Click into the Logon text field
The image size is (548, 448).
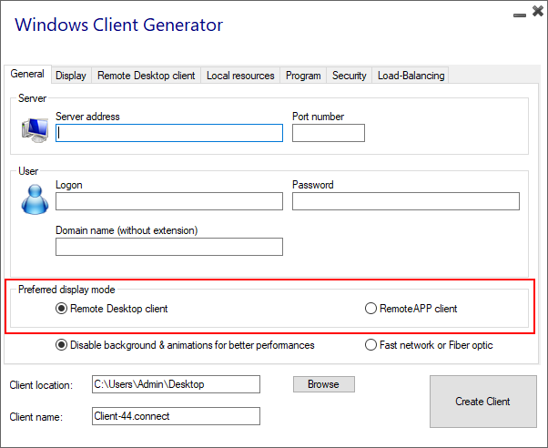pyautogui.click(x=169, y=201)
